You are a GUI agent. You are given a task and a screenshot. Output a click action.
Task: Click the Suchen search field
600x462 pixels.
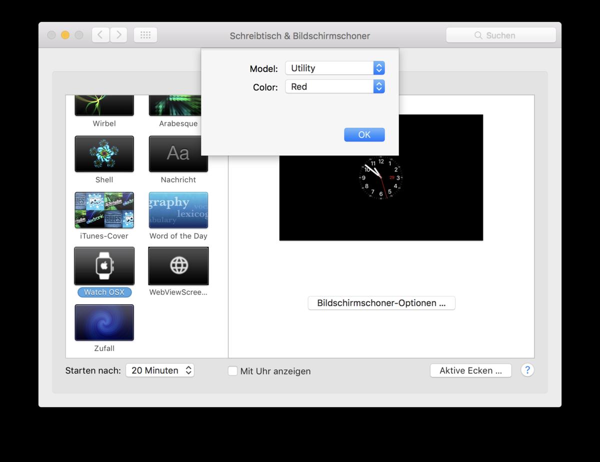[x=501, y=35]
